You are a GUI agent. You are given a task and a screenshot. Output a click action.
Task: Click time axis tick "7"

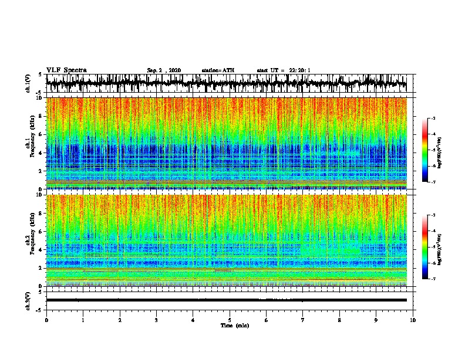coord(303,320)
